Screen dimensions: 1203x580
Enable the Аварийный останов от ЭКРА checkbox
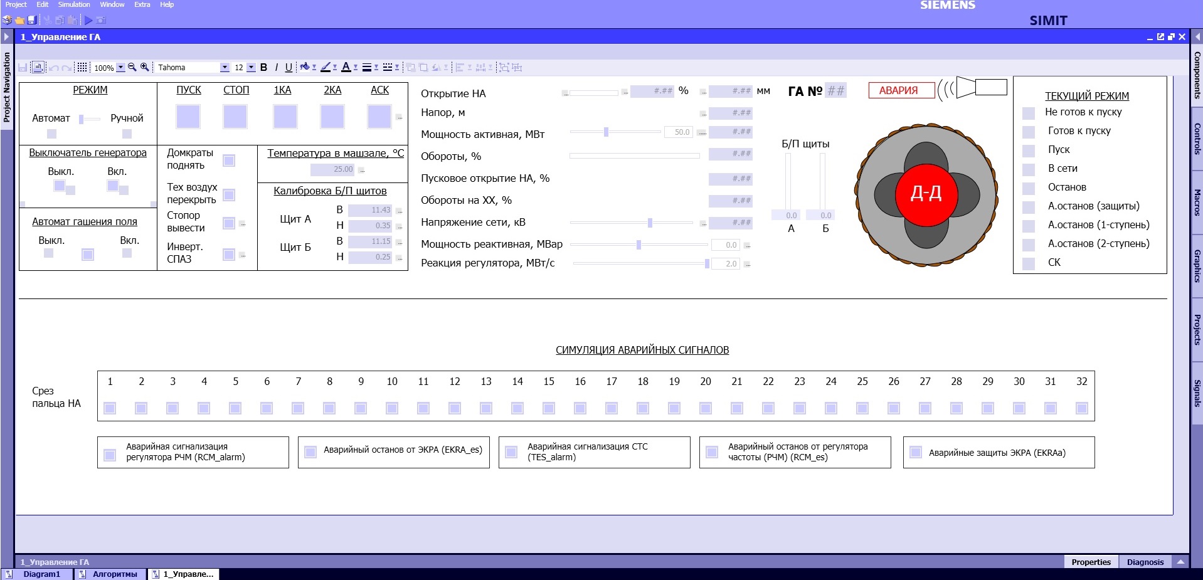310,452
